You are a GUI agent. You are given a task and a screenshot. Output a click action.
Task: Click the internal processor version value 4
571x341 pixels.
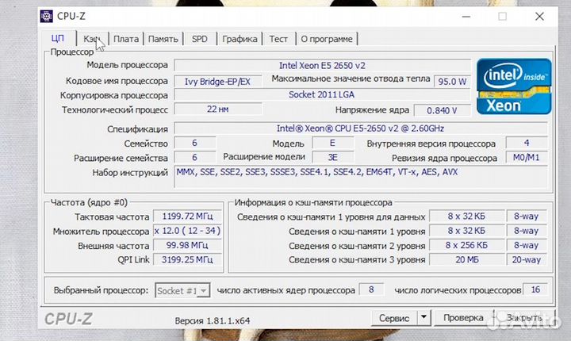click(x=527, y=144)
